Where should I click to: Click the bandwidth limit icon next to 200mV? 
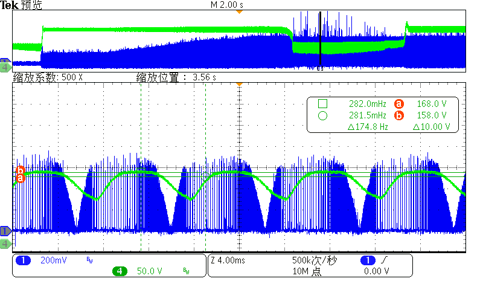pyautogui.click(x=89, y=260)
